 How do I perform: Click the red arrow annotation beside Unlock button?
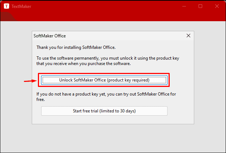click(30, 81)
